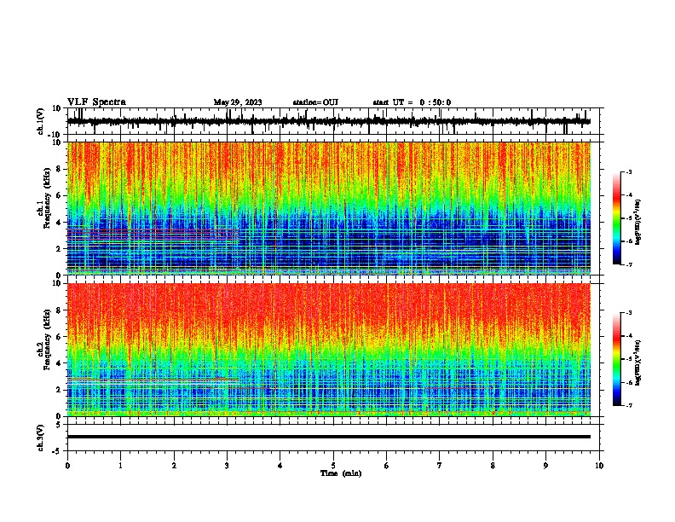Click the "7" tick on time axis

[440, 466]
